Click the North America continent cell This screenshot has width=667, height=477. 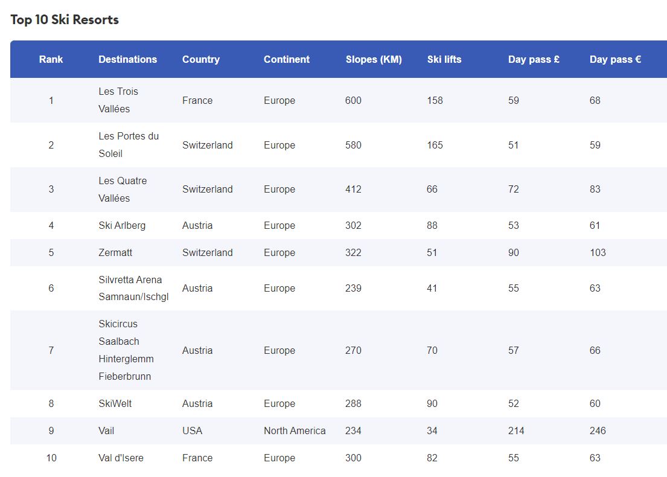point(295,431)
